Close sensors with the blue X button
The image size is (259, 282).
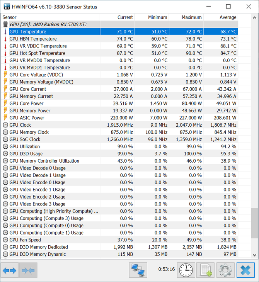(245, 270)
